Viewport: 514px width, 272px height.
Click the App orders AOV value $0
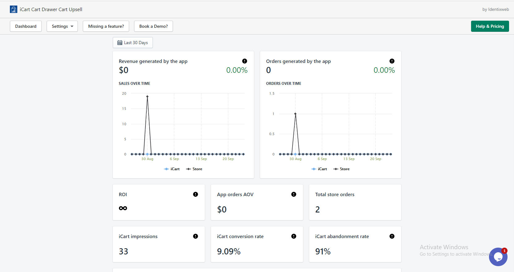click(222, 210)
